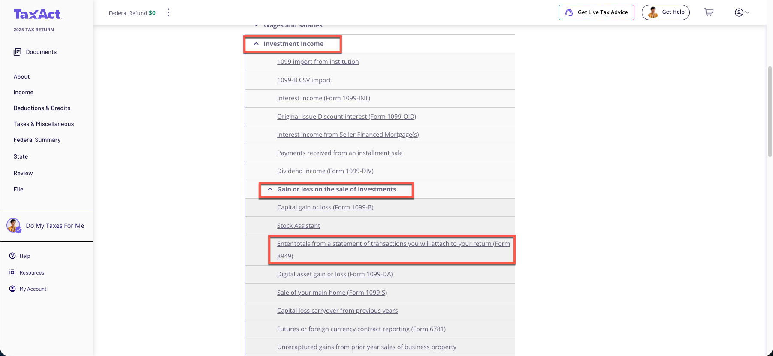Click the page's vertical scrollbar
The width and height of the screenshot is (773, 356).
770,111
